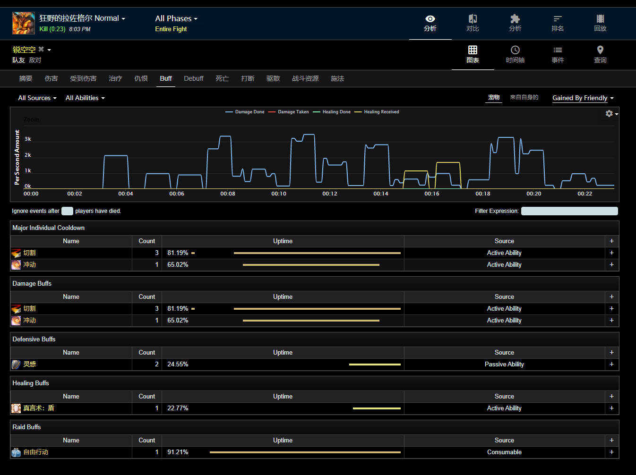636x475 pixels.
Task: Click the 自由行动 buff link
Action: [36, 452]
